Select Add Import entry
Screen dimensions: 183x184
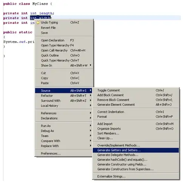(136, 124)
